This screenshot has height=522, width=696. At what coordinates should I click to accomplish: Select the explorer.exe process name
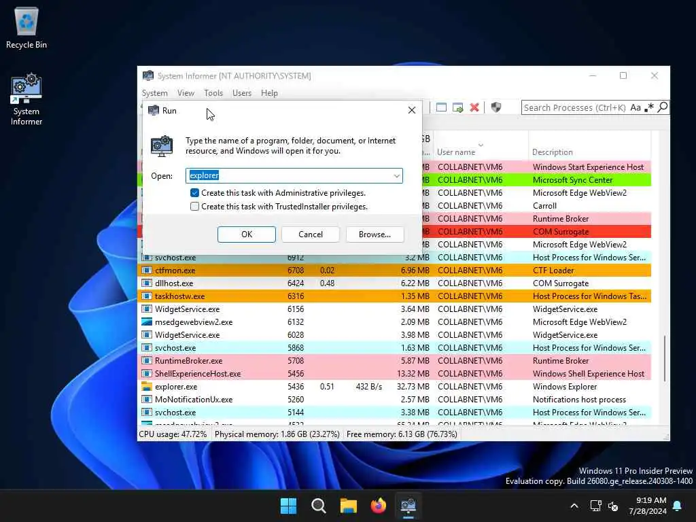176,386
